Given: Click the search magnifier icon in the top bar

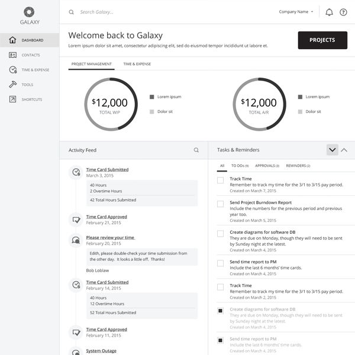Looking at the screenshot, I should click(72, 12).
